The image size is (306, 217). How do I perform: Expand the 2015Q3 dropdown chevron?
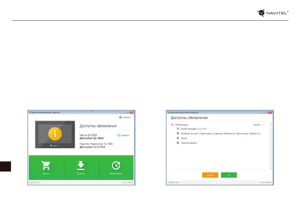(263, 125)
